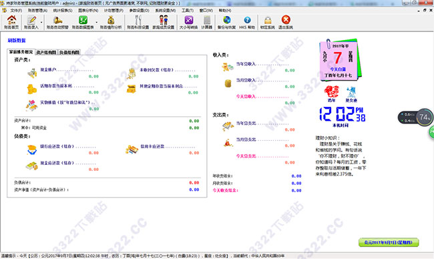Open 大小写转换 purple converter icon

pos(188,22)
